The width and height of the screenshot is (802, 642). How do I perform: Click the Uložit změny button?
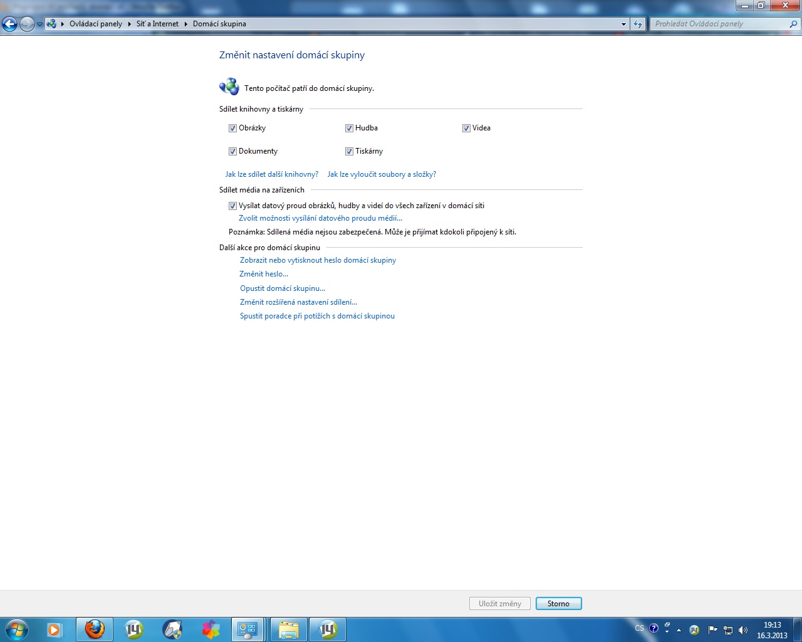pyautogui.click(x=500, y=604)
